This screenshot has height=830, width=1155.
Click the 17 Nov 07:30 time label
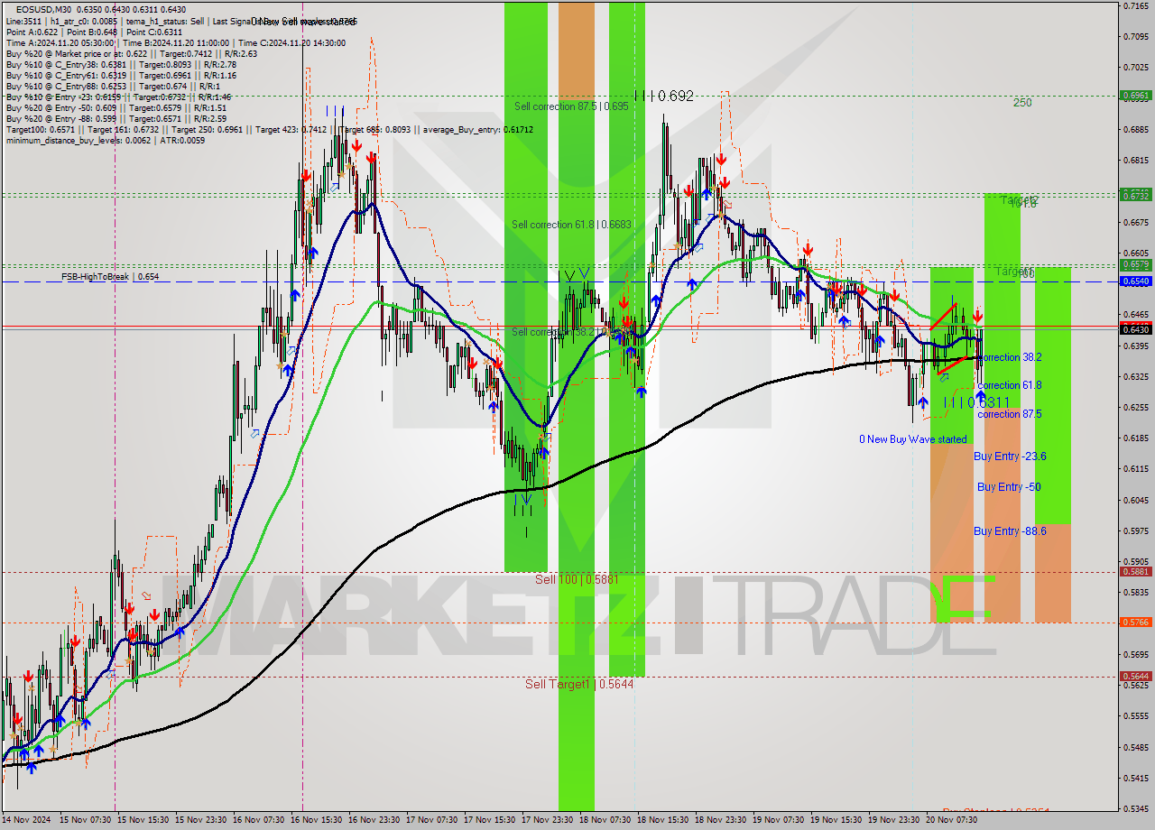click(434, 820)
